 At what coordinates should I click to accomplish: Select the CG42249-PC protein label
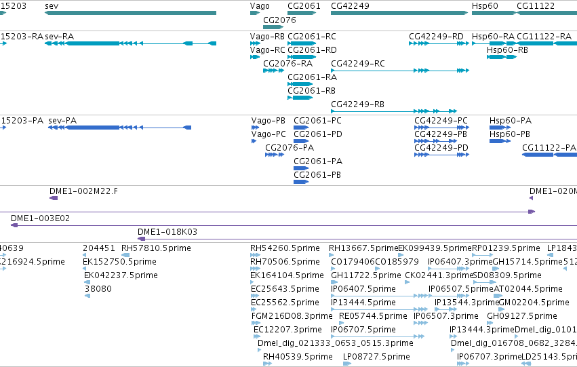pyautogui.click(x=441, y=121)
